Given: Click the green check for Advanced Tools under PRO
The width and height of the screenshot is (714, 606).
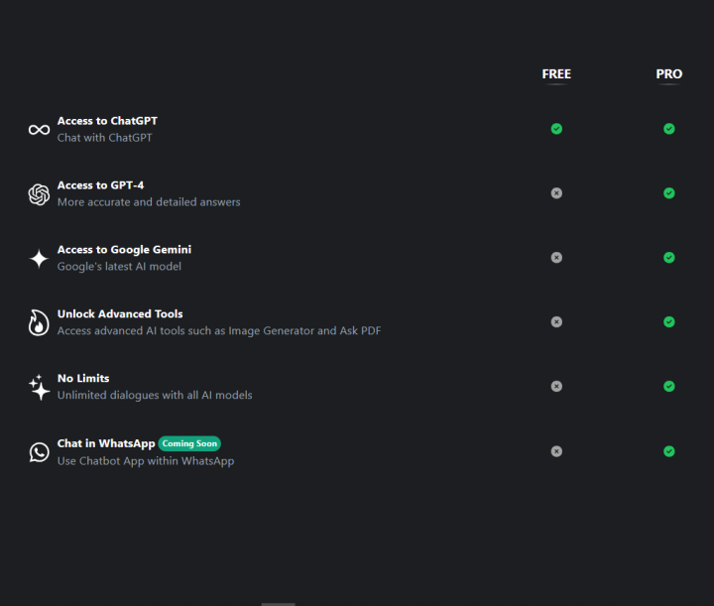Looking at the screenshot, I should point(669,322).
